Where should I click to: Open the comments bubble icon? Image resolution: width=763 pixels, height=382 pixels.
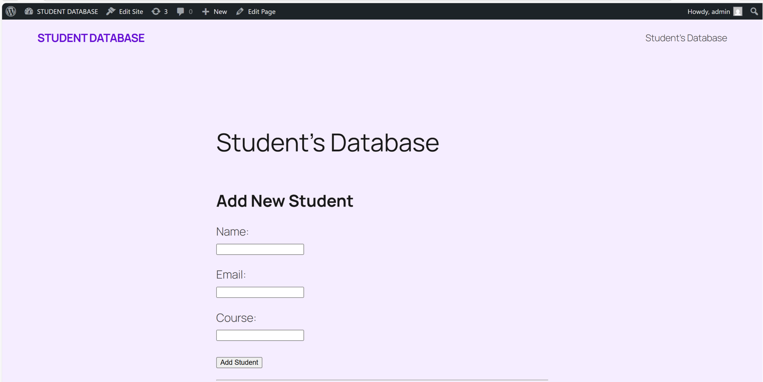point(180,11)
